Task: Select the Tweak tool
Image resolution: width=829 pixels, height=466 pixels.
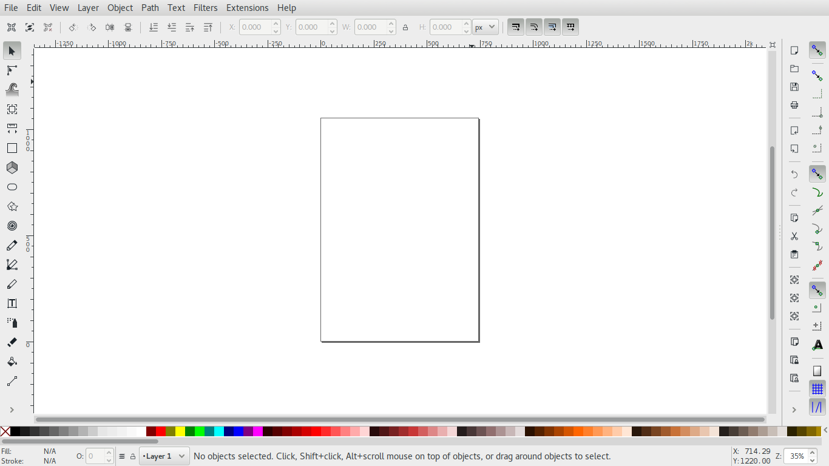Action: coord(12,90)
